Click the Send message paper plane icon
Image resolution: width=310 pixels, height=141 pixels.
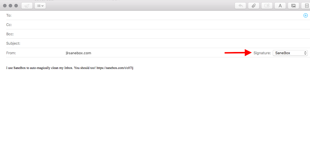click(x=27, y=6)
